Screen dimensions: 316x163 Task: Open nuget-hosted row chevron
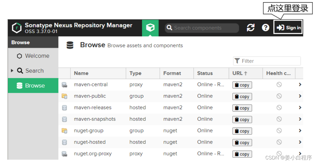[x=300, y=142]
